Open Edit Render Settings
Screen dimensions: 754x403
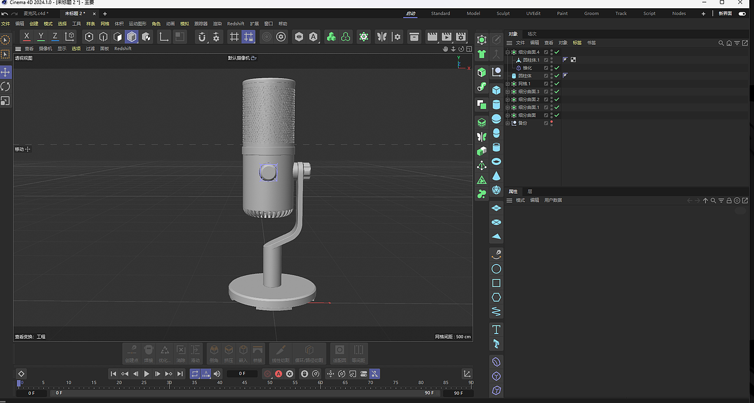click(461, 37)
